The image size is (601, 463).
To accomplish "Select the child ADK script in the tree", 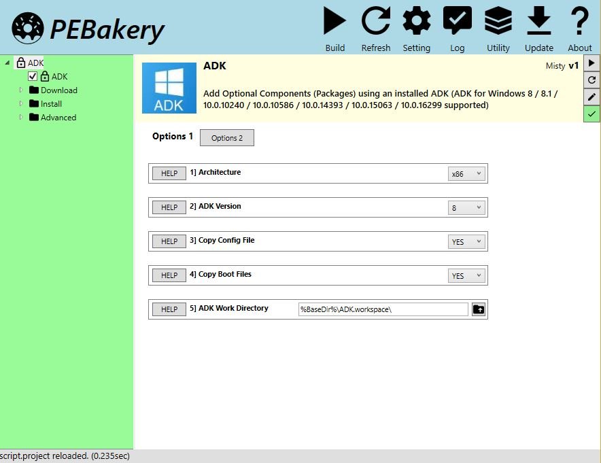I will 59,77.
